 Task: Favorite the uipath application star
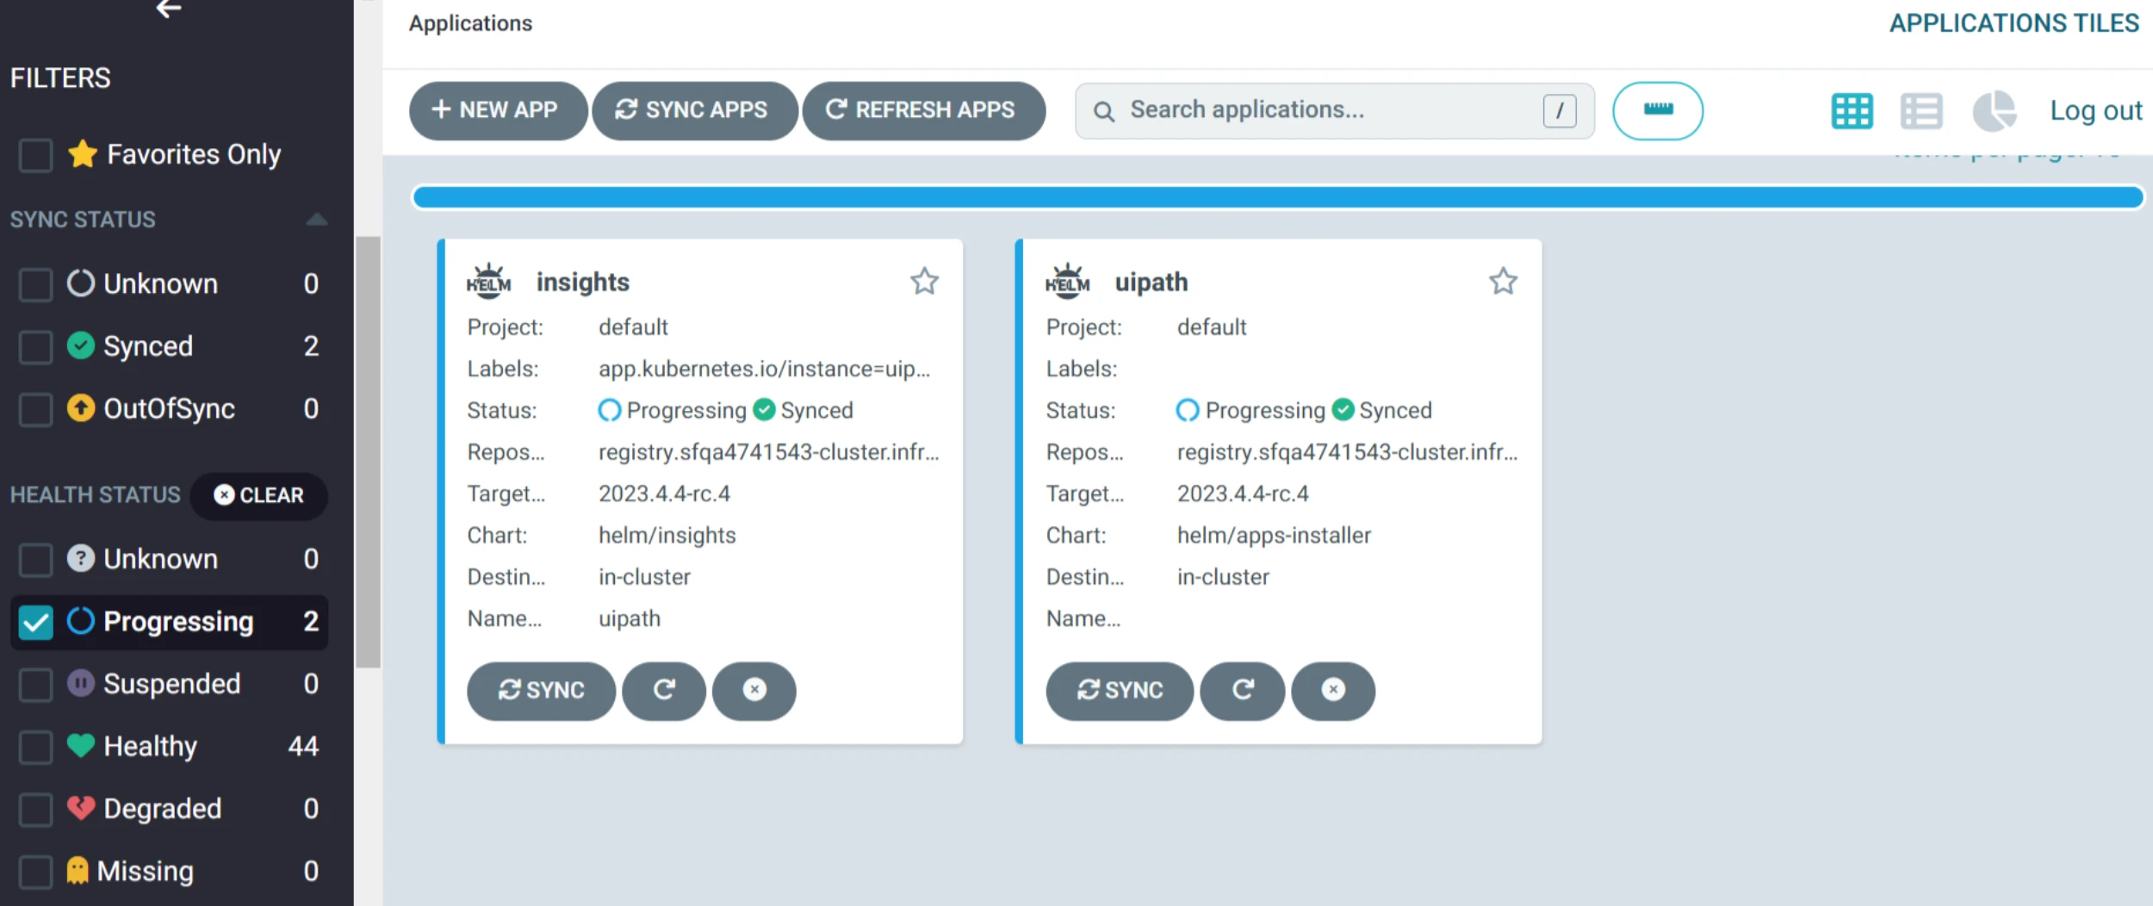click(x=1503, y=281)
